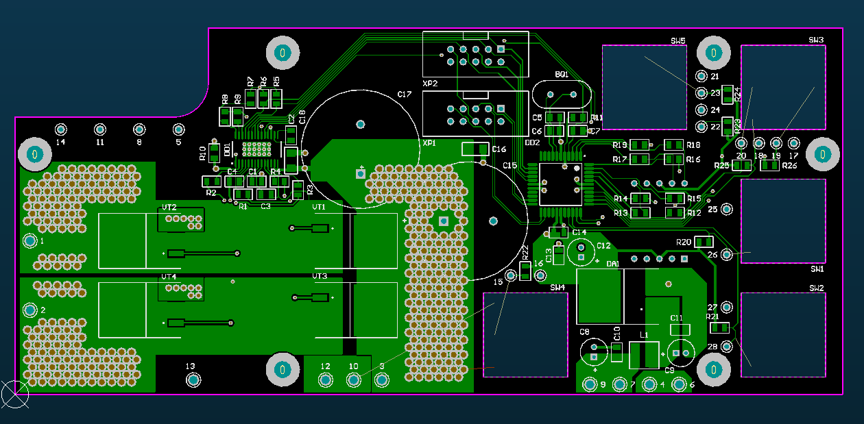Select the R13 resistor footprint
Viewport: 864px width, 424px height.
coord(641,213)
